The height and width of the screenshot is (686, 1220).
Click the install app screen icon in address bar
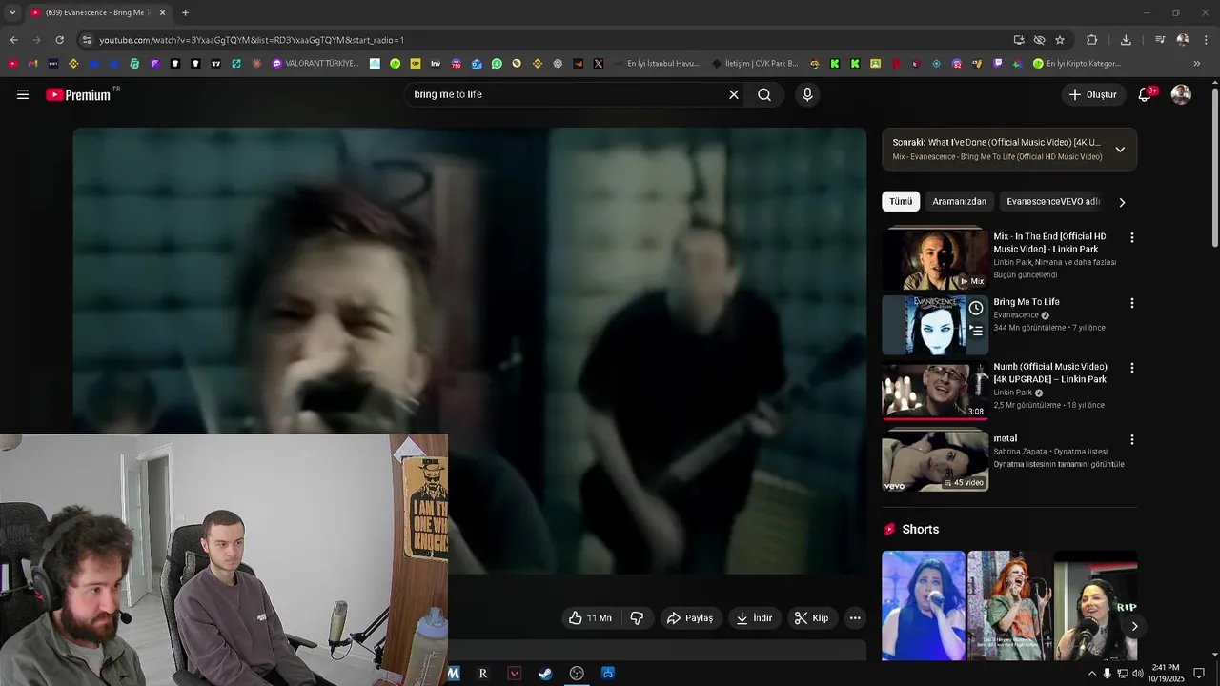click(1019, 40)
